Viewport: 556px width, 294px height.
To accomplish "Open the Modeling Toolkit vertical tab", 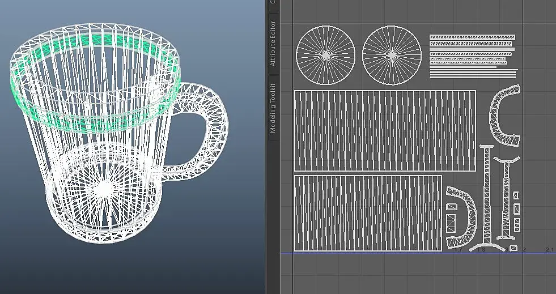I will (273, 108).
